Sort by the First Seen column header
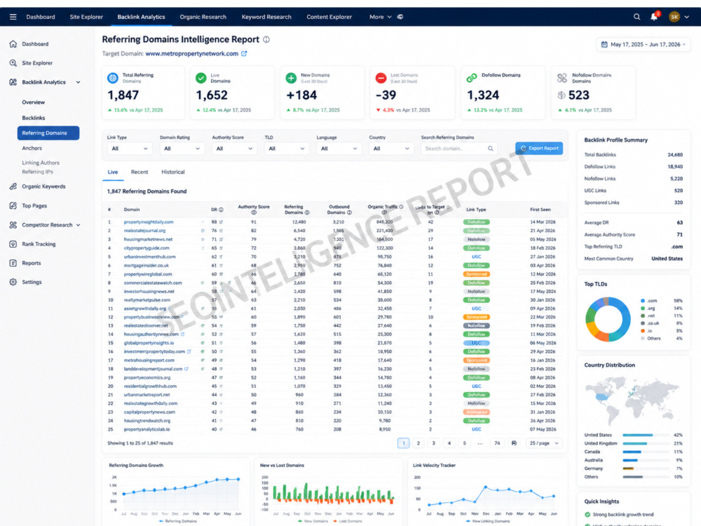 tap(540, 209)
